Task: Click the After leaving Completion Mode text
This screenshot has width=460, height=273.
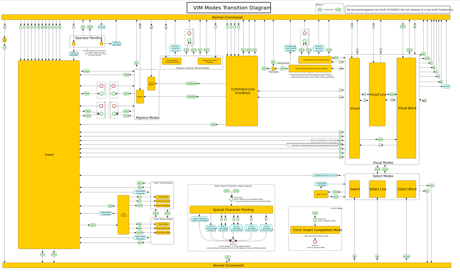Action: click(316, 236)
